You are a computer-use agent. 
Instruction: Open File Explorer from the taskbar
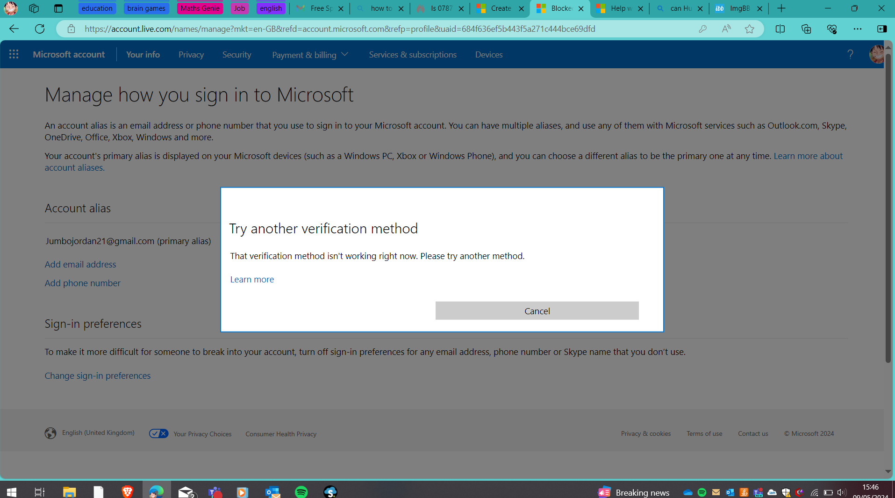coord(69,492)
